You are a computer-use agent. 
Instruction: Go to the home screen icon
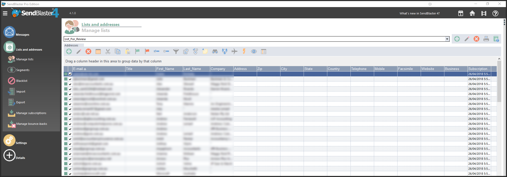[472, 13]
